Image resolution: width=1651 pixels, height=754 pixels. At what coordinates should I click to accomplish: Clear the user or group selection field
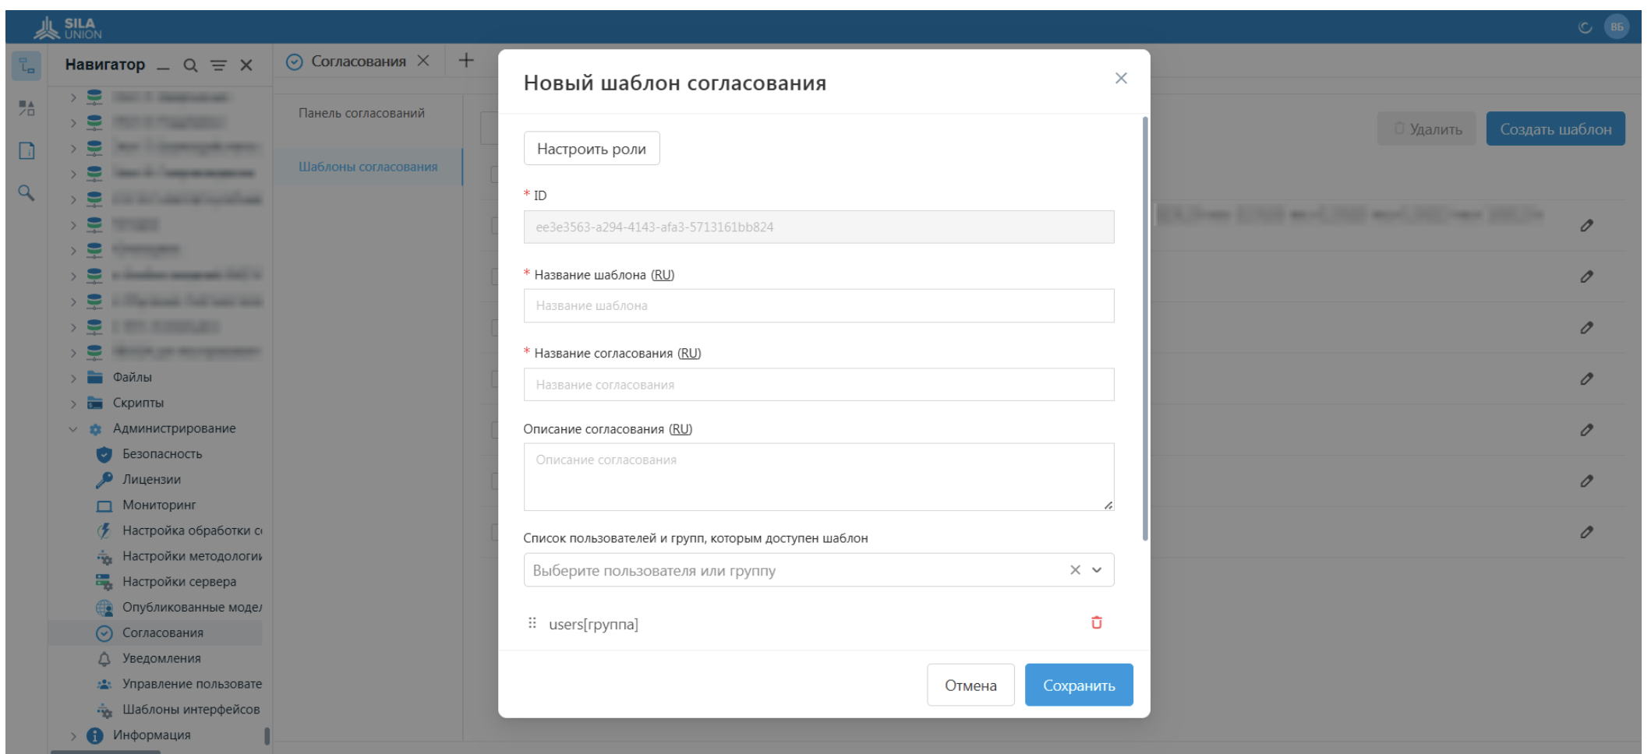pyautogui.click(x=1075, y=570)
